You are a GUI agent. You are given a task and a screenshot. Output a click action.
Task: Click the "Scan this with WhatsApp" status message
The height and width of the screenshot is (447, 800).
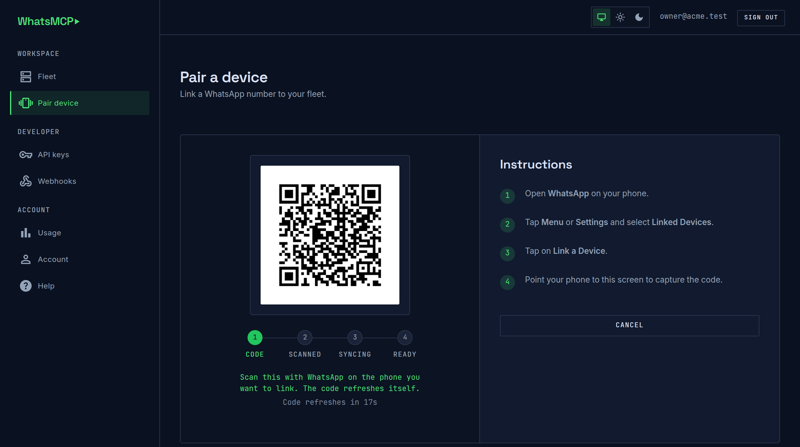(x=330, y=383)
